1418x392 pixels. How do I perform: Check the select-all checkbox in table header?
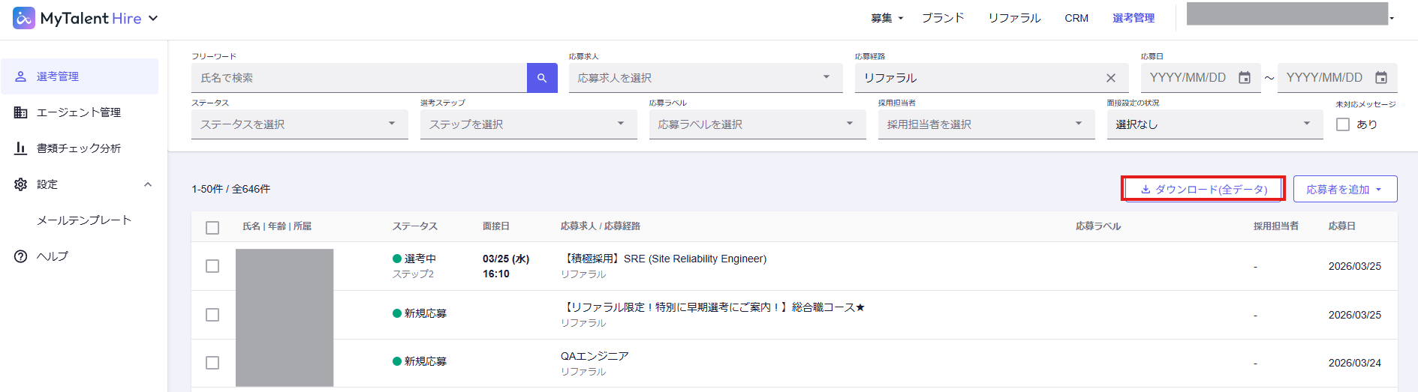click(212, 228)
